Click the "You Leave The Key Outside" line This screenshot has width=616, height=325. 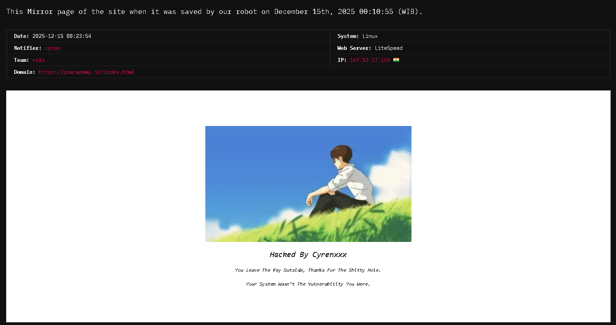coord(308,270)
